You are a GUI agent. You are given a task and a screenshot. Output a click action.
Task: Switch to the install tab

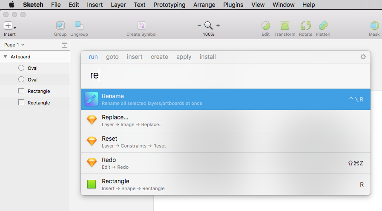[207, 57]
